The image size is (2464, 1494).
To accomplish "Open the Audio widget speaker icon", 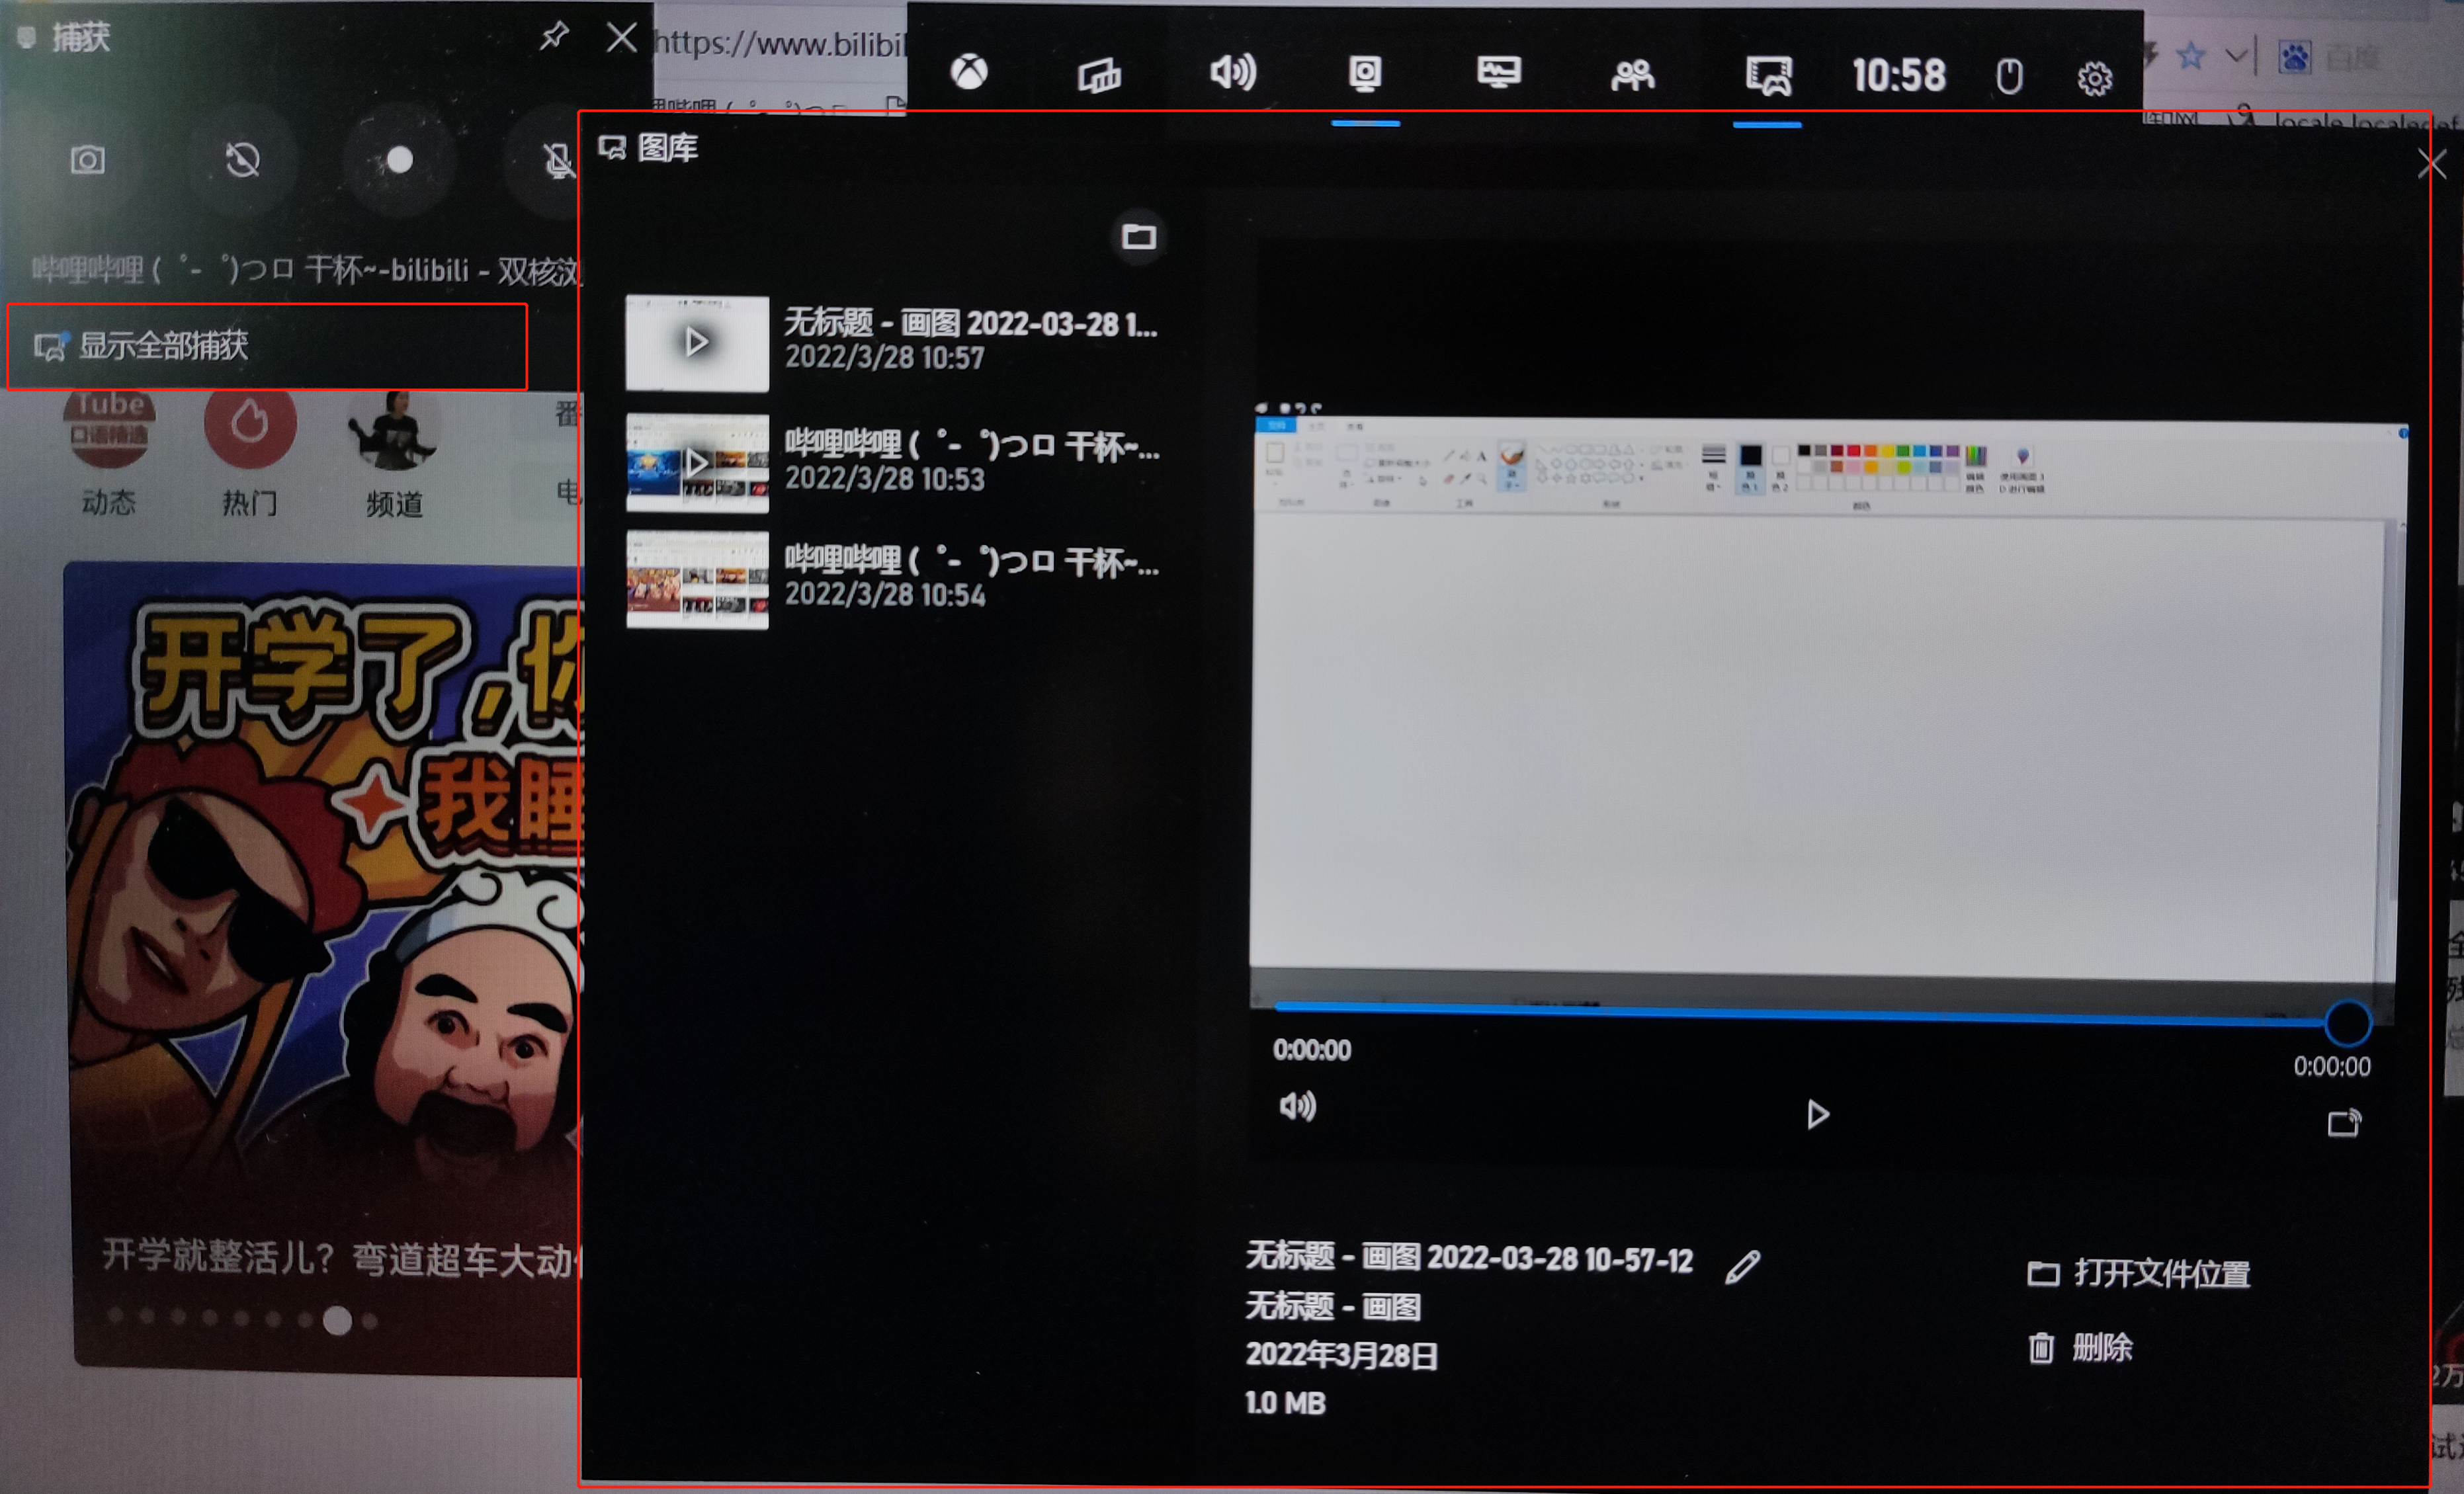I will [x=1232, y=73].
